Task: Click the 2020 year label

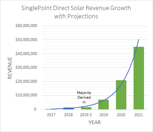Action: pyautogui.click(x=121, y=115)
